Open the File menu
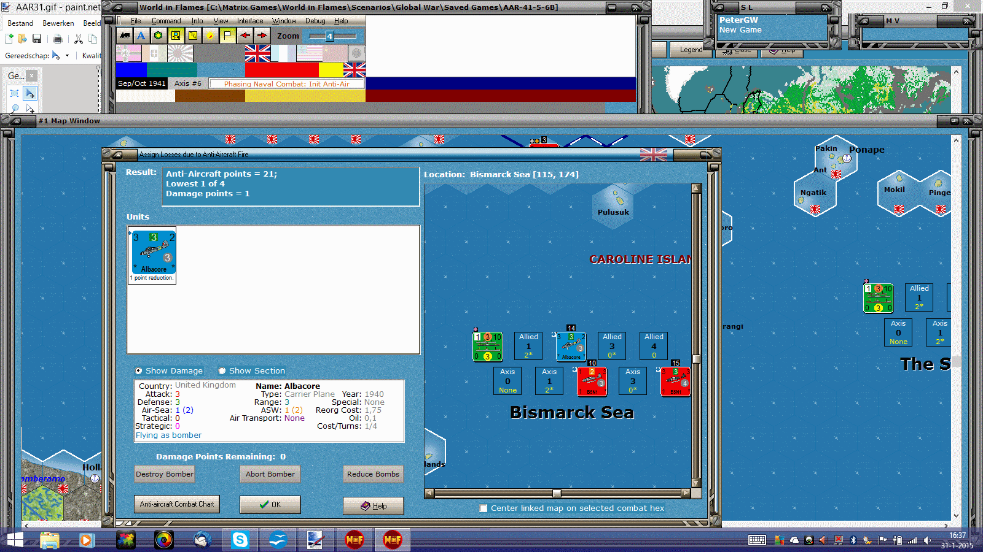This screenshot has width=983, height=552. [x=136, y=21]
